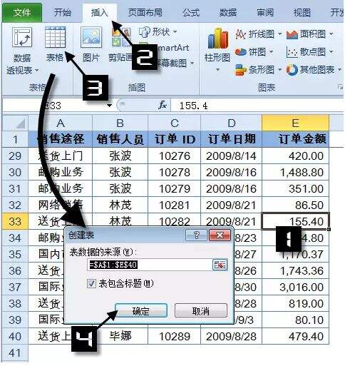Switch to the 开始 tab

coord(63,12)
